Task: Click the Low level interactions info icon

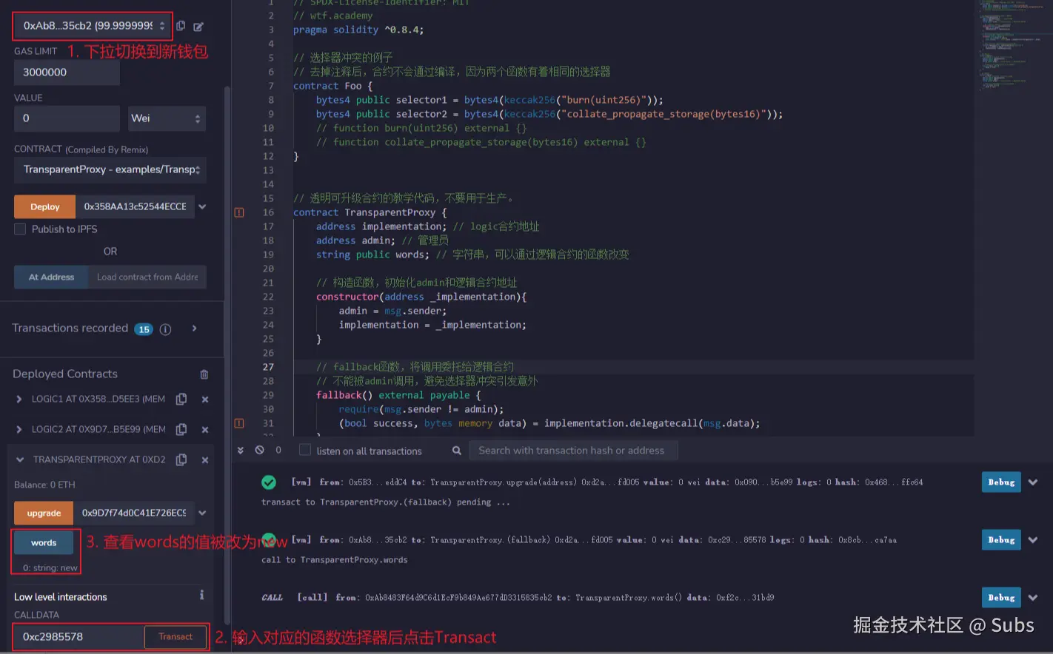Action: pos(201,596)
